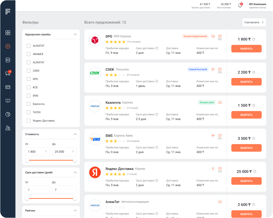This screenshot has width=273, height=218.
Task: Check the CDEK courier filter checkbox
Action: 29,71
